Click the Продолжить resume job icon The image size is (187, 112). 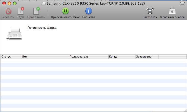point(36,11)
